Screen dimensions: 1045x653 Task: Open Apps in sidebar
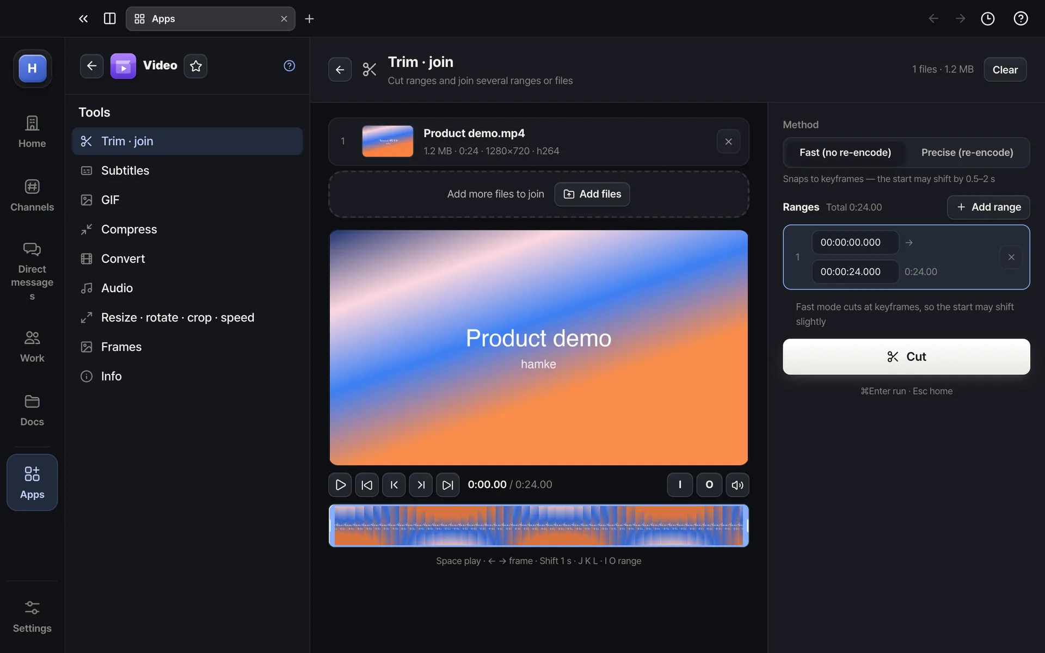pyautogui.click(x=32, y=482)
